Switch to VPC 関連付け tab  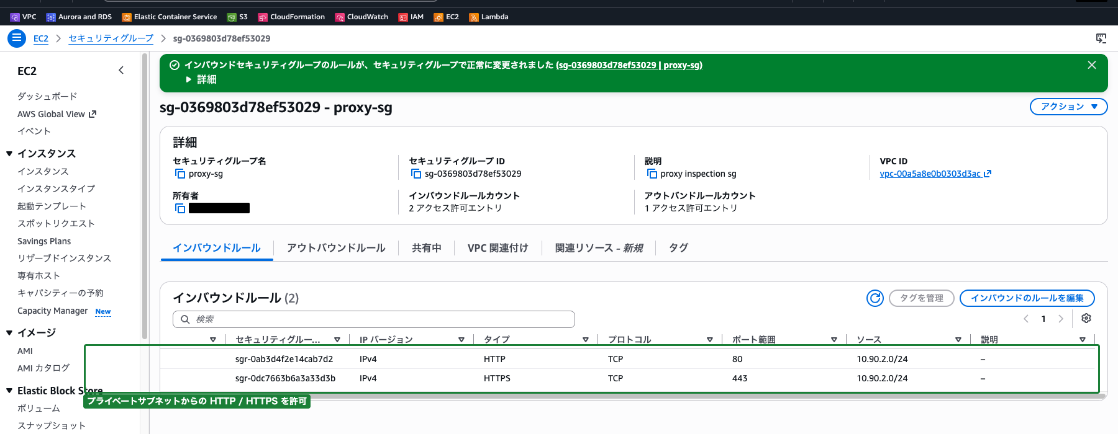[x=498, y=248]
